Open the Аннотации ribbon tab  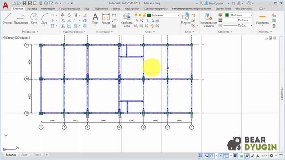(x=48, y=8)
